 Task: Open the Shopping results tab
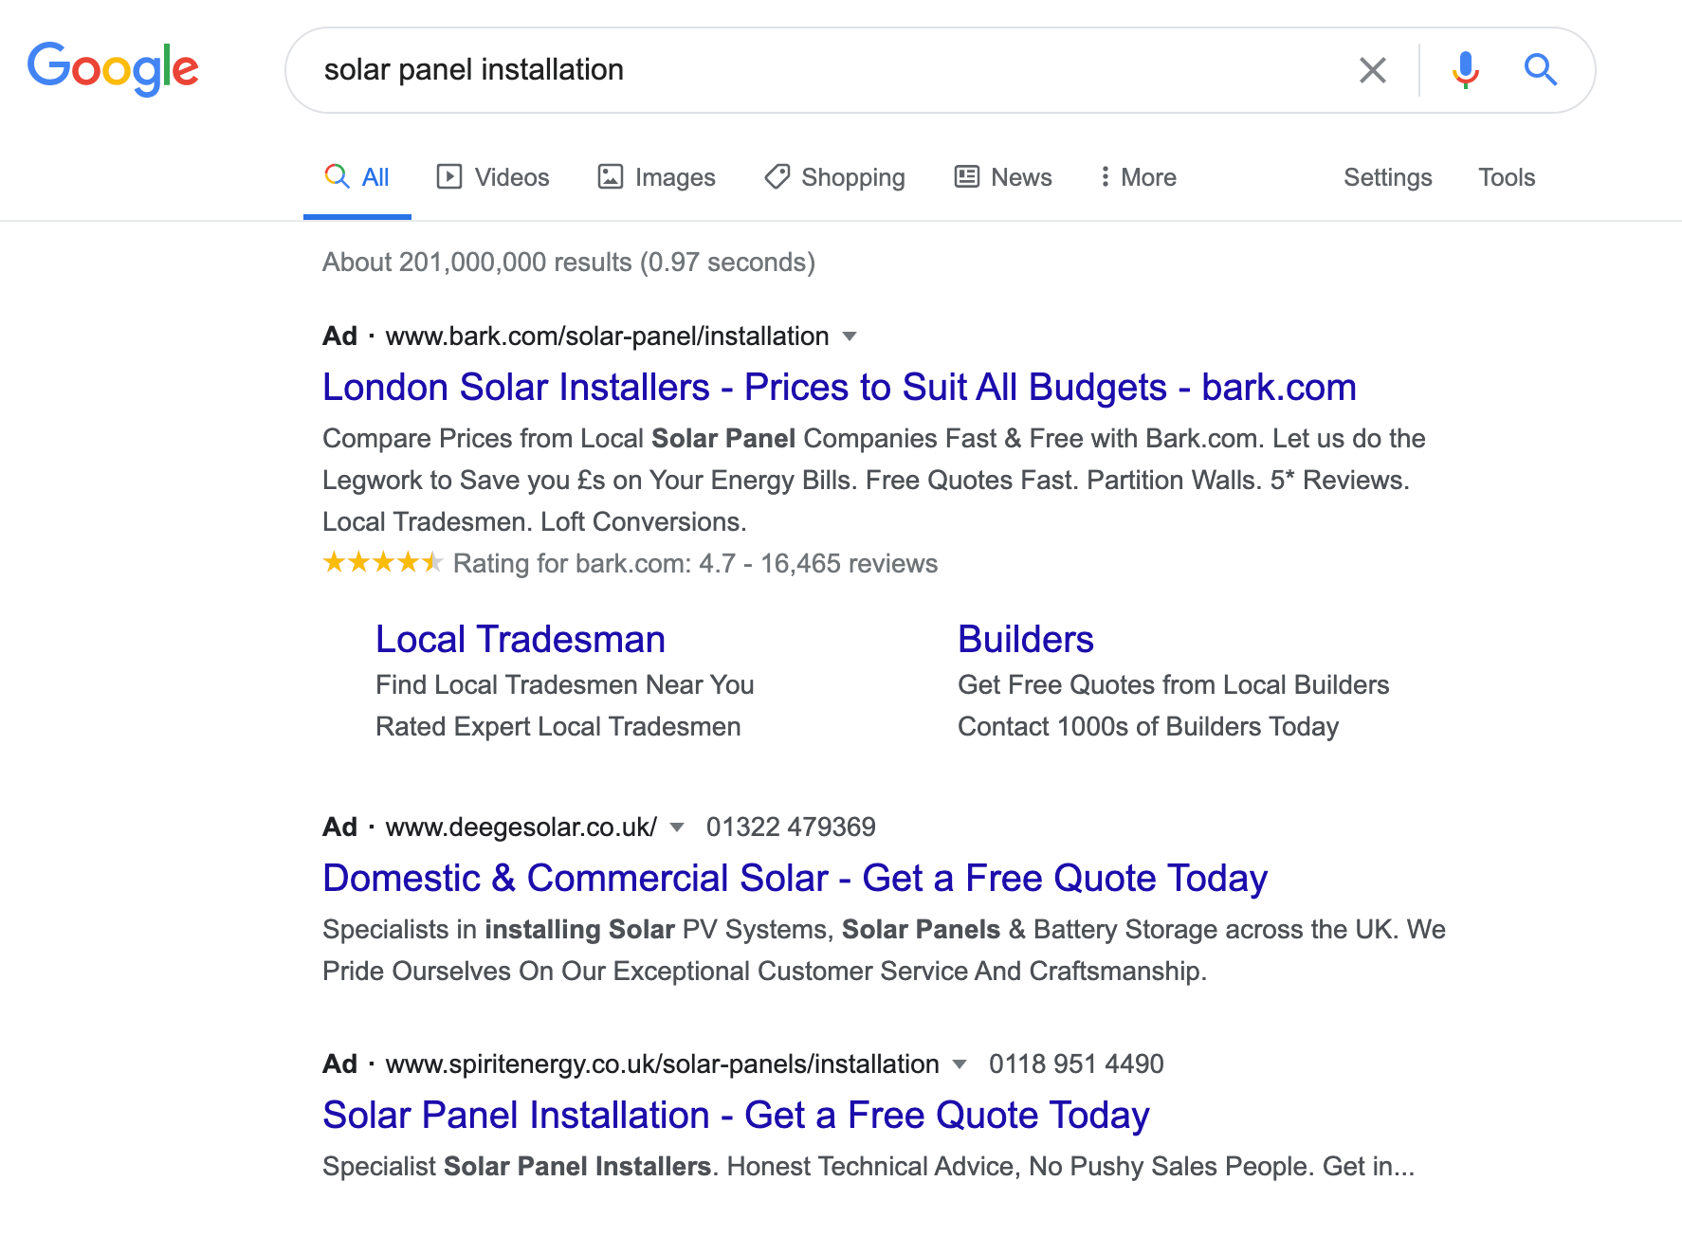[x=834, y=177]
